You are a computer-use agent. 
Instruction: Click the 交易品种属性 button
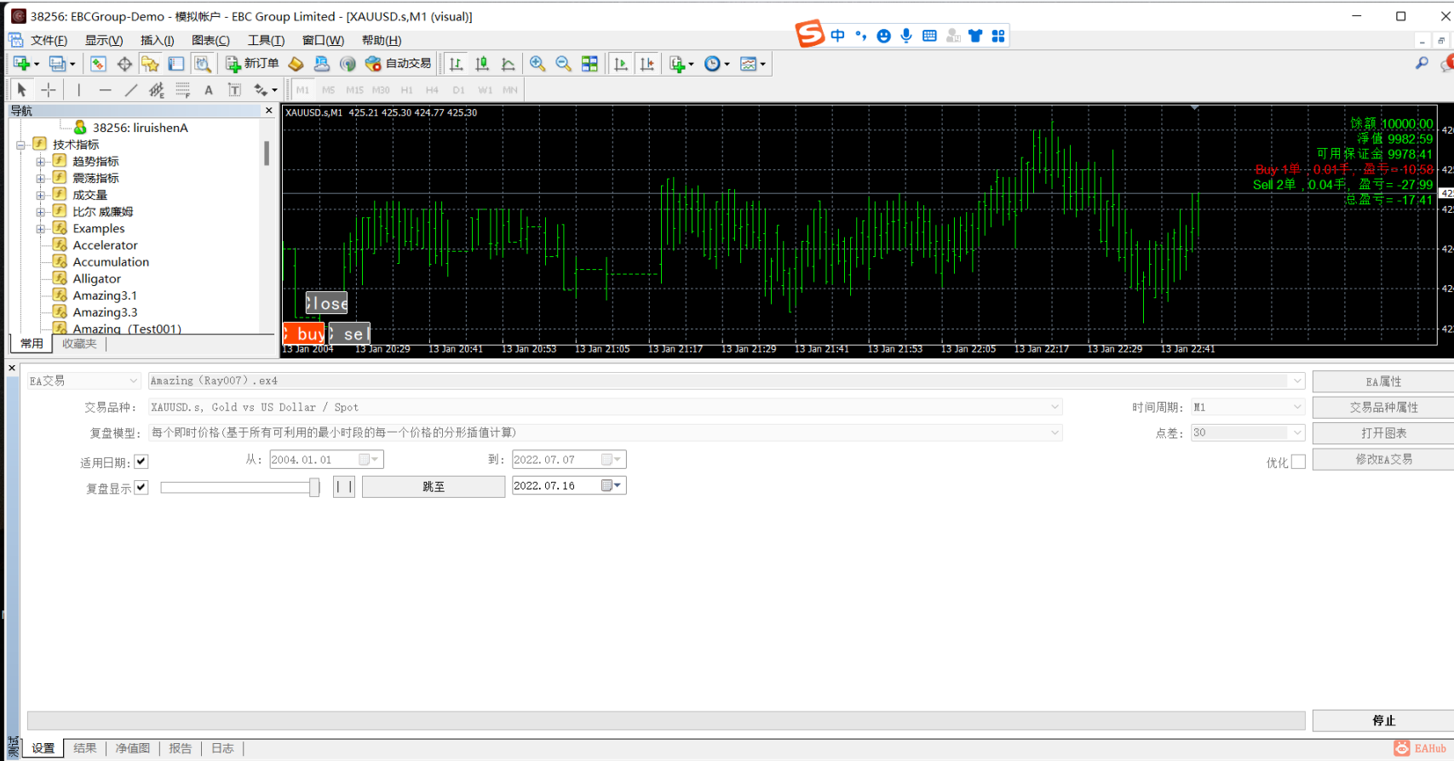tap(1383, 407)
